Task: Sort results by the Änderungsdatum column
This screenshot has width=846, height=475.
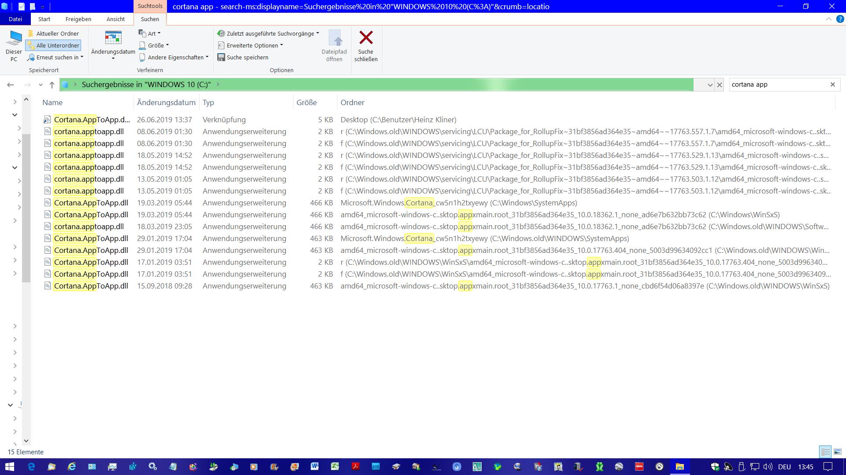Action: (x=166, y=102)
